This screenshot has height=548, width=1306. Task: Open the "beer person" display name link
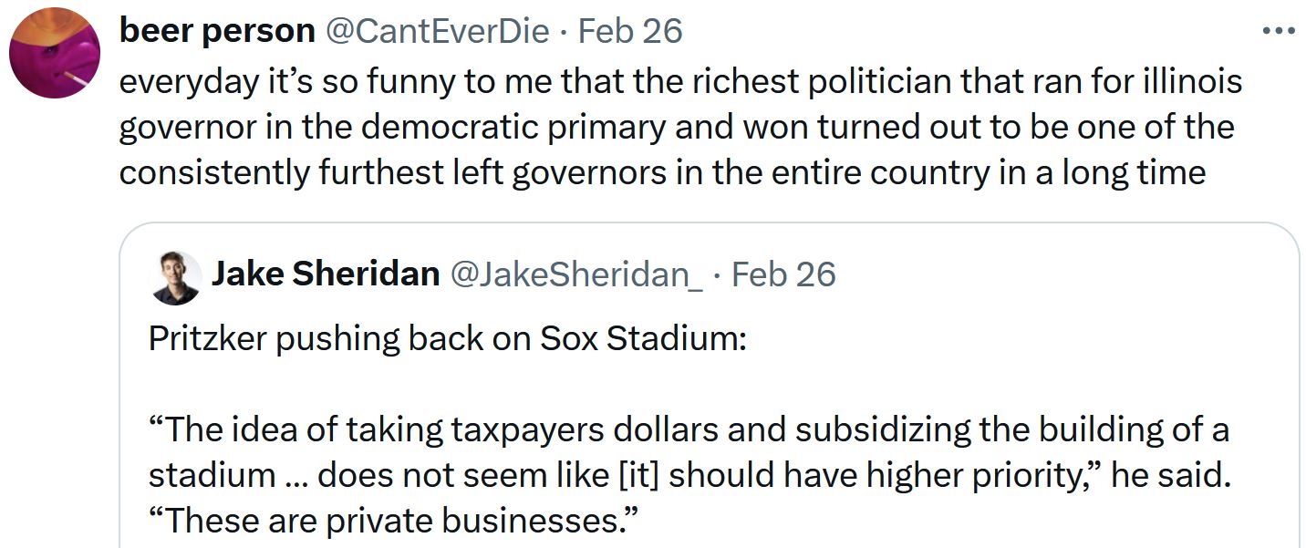point(217,32)
